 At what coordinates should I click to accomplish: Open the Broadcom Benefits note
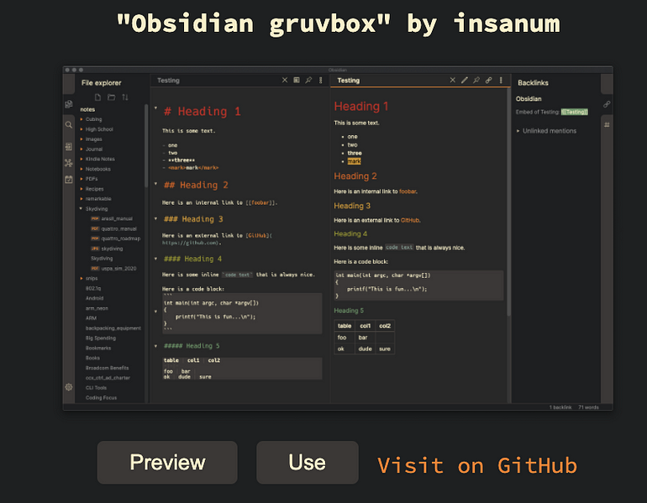click(x=107, y=368)
